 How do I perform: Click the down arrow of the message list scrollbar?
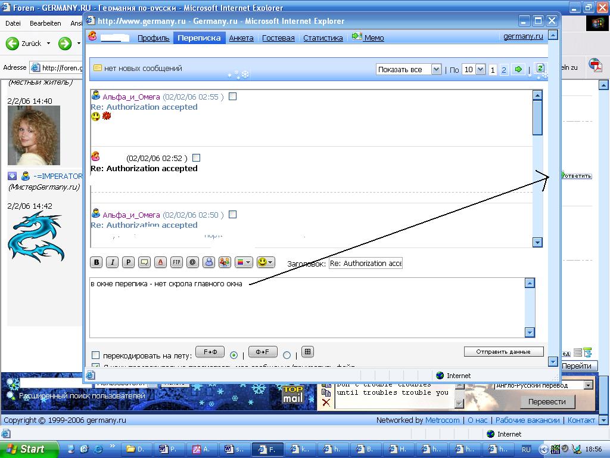coord(537,242)
